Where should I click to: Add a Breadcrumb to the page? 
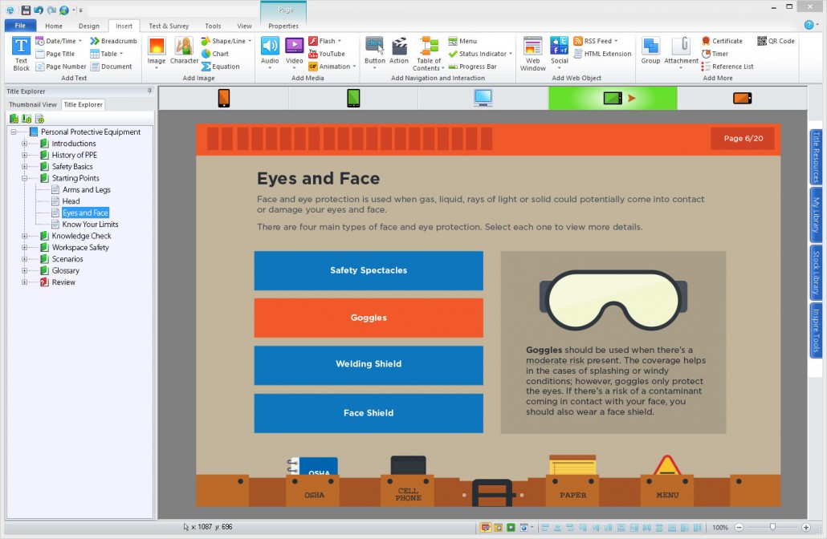click(x=115, y=40)
